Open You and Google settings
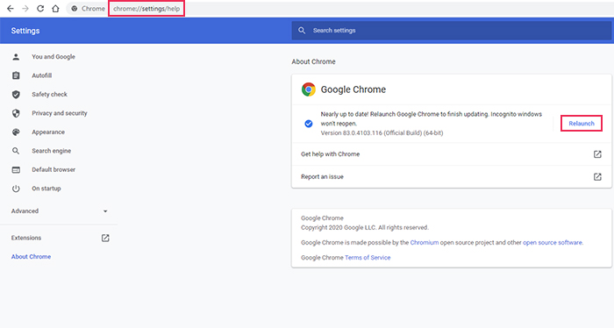The width and height of the screenshot is (614, 328). [x=54, y=57]
